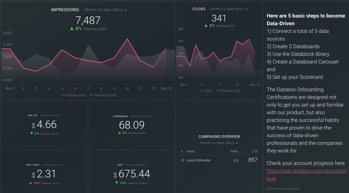Image resolution: width=349 pixels, height=193 pixels.
Task: Open the Impressions date range dropdown
Action: point(105,10)
